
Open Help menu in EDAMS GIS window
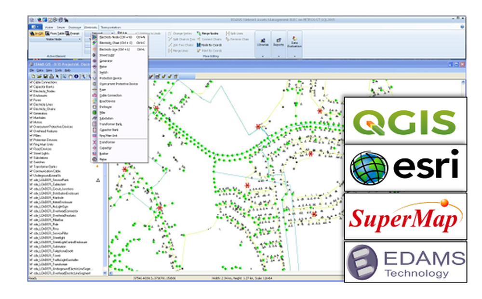pos(67,70)
